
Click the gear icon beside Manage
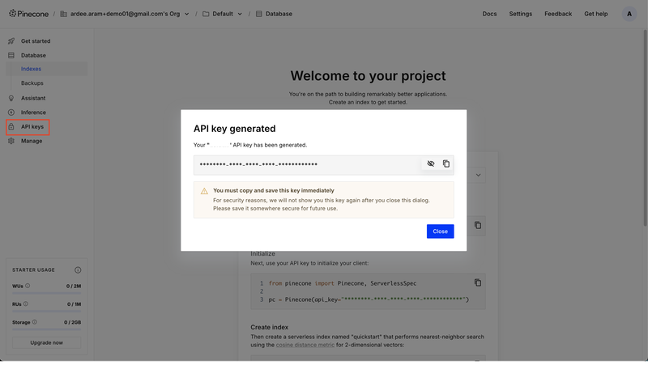pyautogui.click(x=11, y=141)
